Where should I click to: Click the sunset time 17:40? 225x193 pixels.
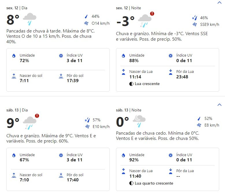coord(73,180)
